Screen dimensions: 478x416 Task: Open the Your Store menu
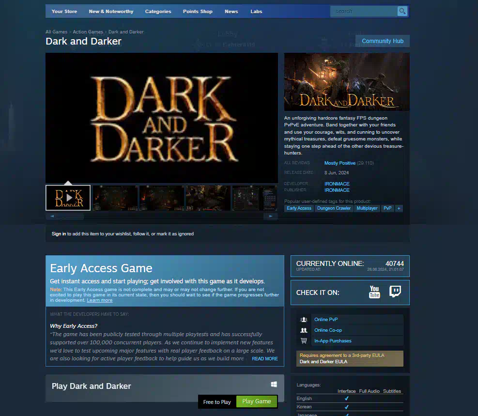64,11
